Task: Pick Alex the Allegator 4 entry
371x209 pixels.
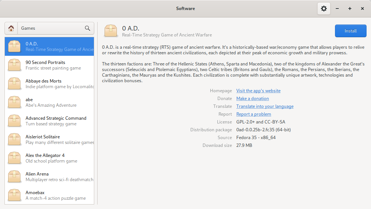Action: (x=49, y=158)
